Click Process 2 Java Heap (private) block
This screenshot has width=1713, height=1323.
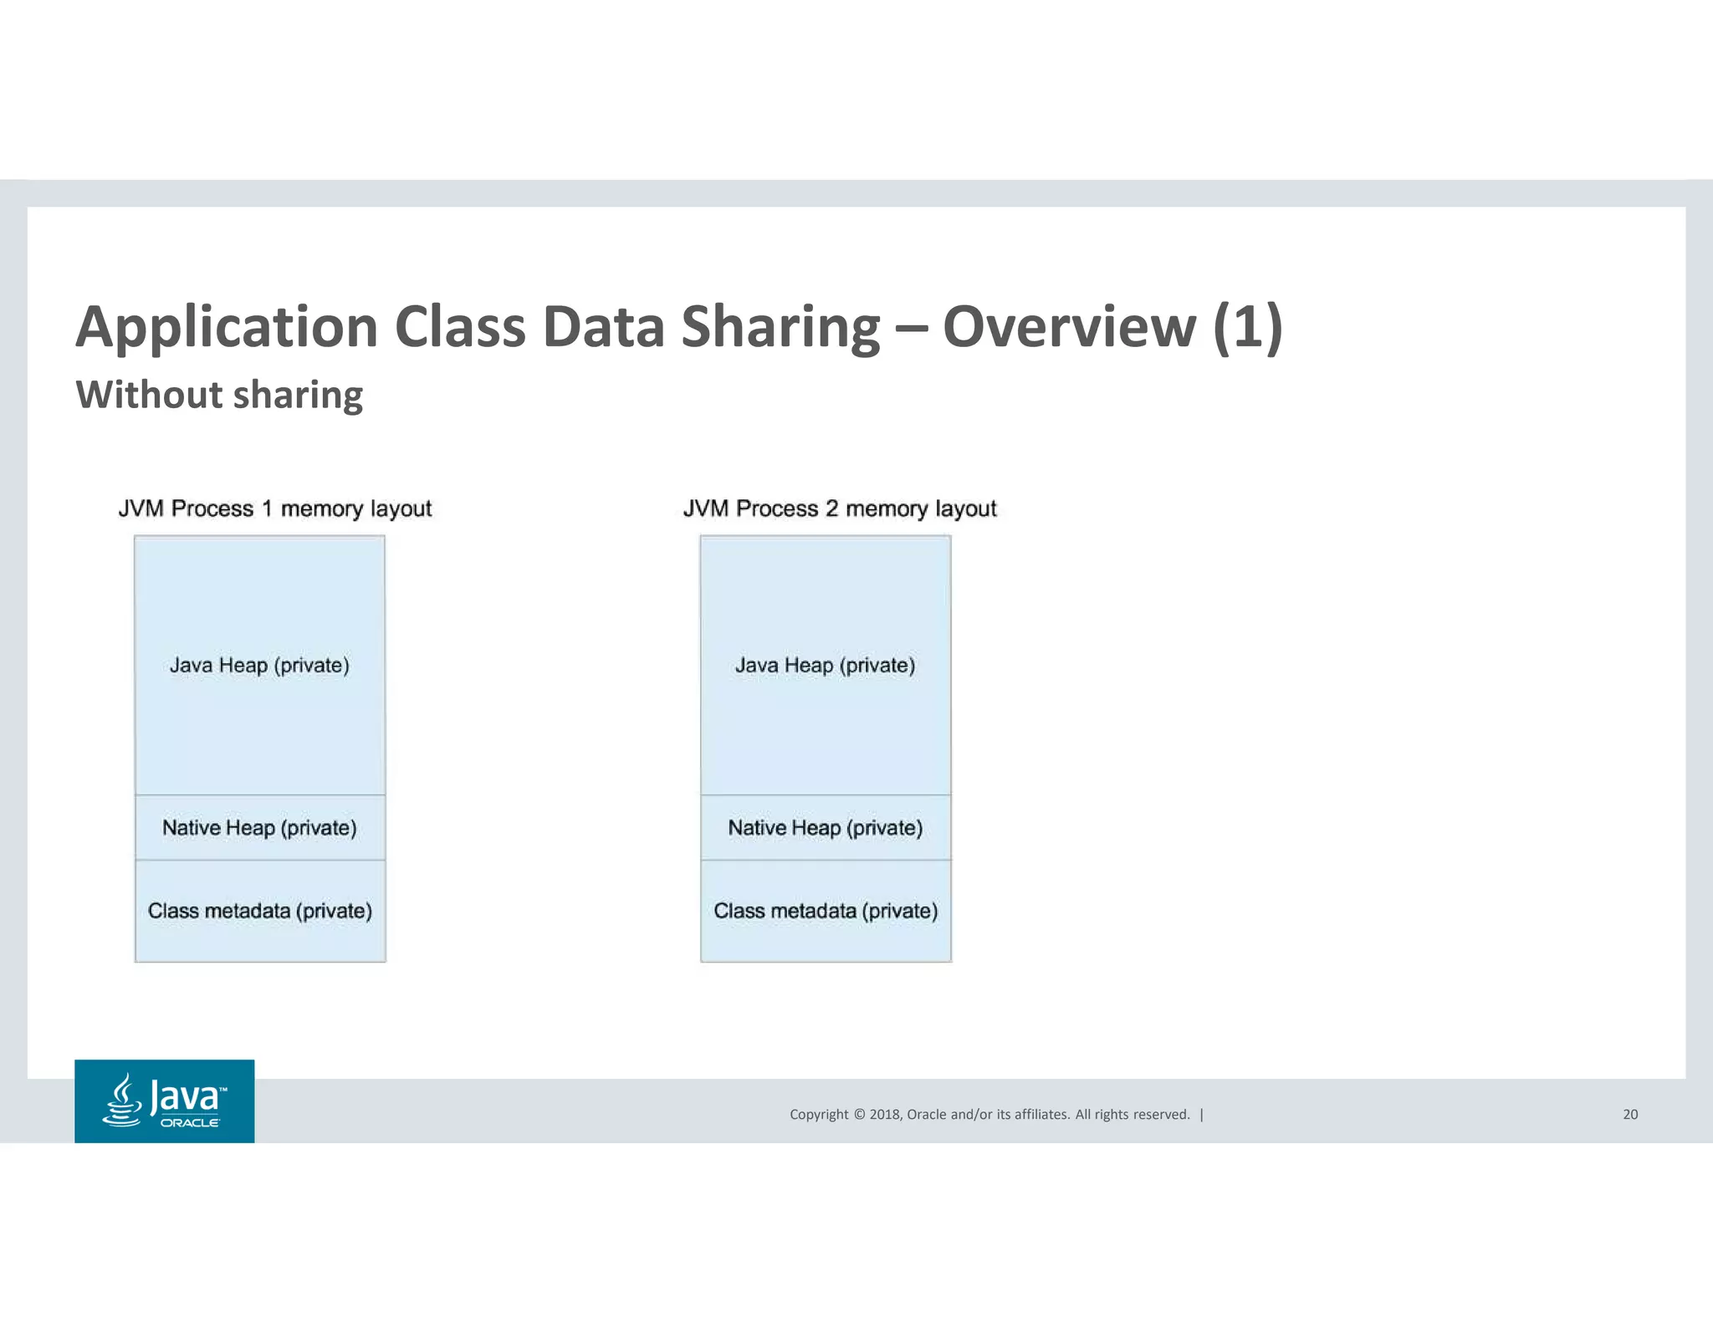point(825,665)
